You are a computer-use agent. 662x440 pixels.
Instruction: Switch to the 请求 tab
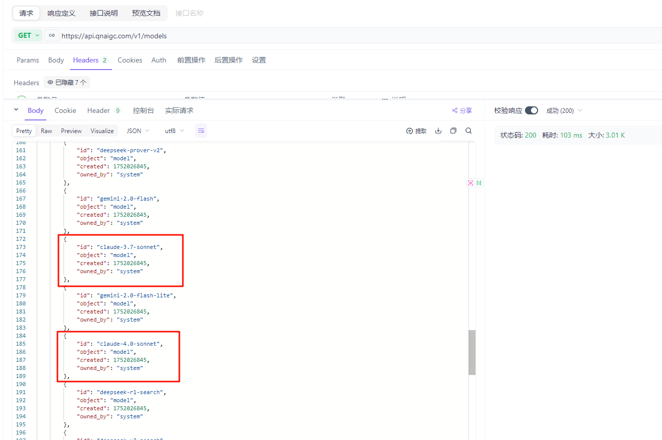pos(26,13)
